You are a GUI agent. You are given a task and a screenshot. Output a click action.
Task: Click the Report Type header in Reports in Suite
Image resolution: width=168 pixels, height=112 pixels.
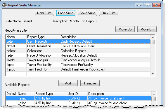click(43, 37)
